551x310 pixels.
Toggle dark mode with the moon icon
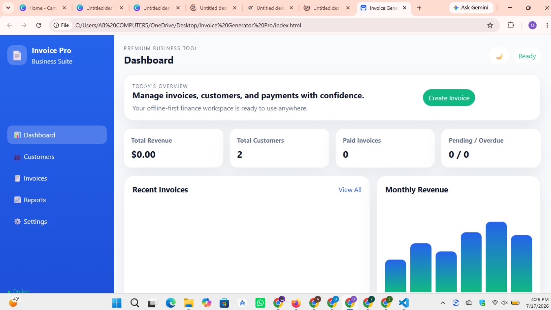(x=499, y=56)
